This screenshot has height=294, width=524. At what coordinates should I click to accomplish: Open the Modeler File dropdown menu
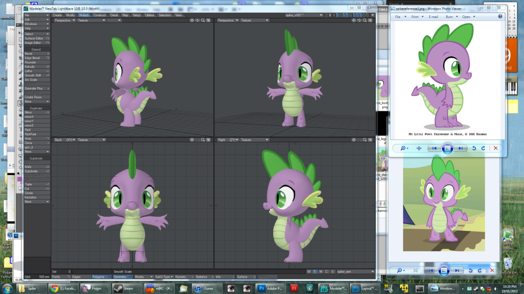(x=37, y=15)
